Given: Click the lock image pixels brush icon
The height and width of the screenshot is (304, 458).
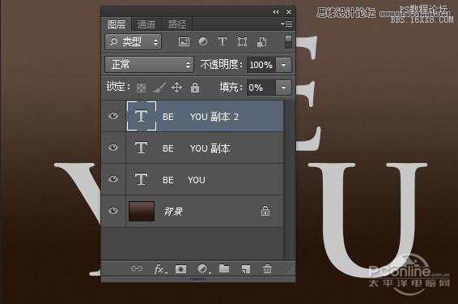Looking at the screenshot, I should 159,88.
